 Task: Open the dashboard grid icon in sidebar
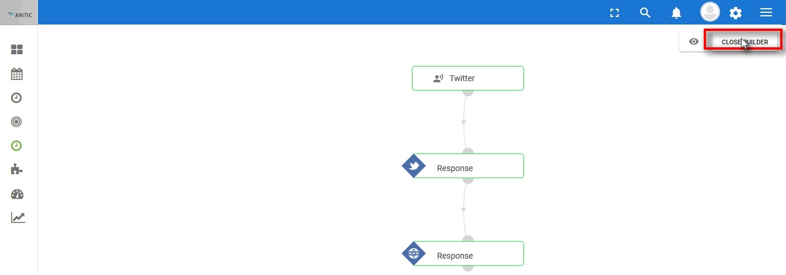pos(17,50)
